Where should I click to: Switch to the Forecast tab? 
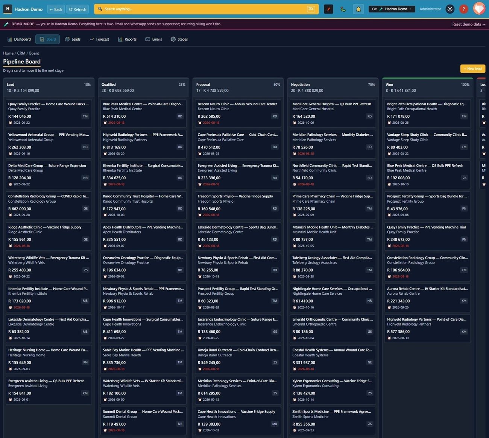[x=99, y=39]
